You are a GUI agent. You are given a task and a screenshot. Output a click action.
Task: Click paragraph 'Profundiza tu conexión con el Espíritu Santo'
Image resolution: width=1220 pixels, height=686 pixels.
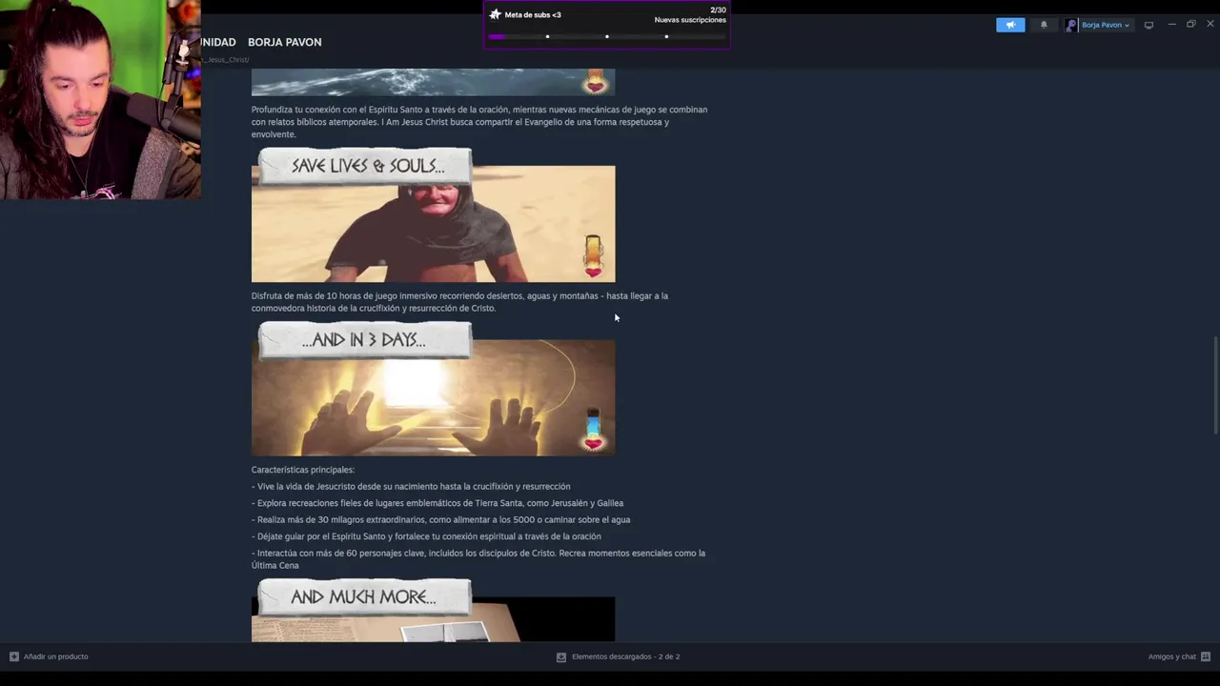tap(479, 122)
